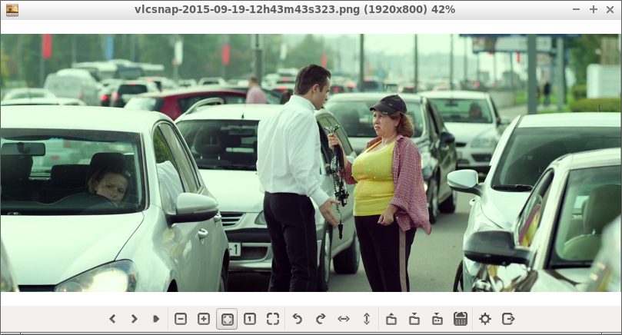This screenshot has height=335, width=622.
Task: Click Save As folder icon with dots
Action: pos(437,319)
